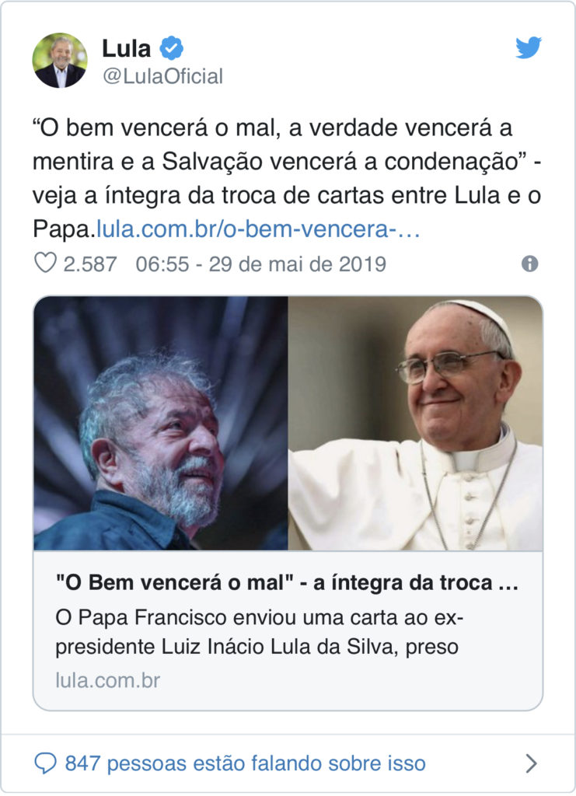
Task: Like the tweet with the heart icon
Action: (45, 263)
